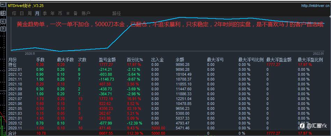Image resolution: width=331 pixels, height=136 pixels.
Task: Click balance value 9890.28 in 持仓 row
Action: (183, 65)
